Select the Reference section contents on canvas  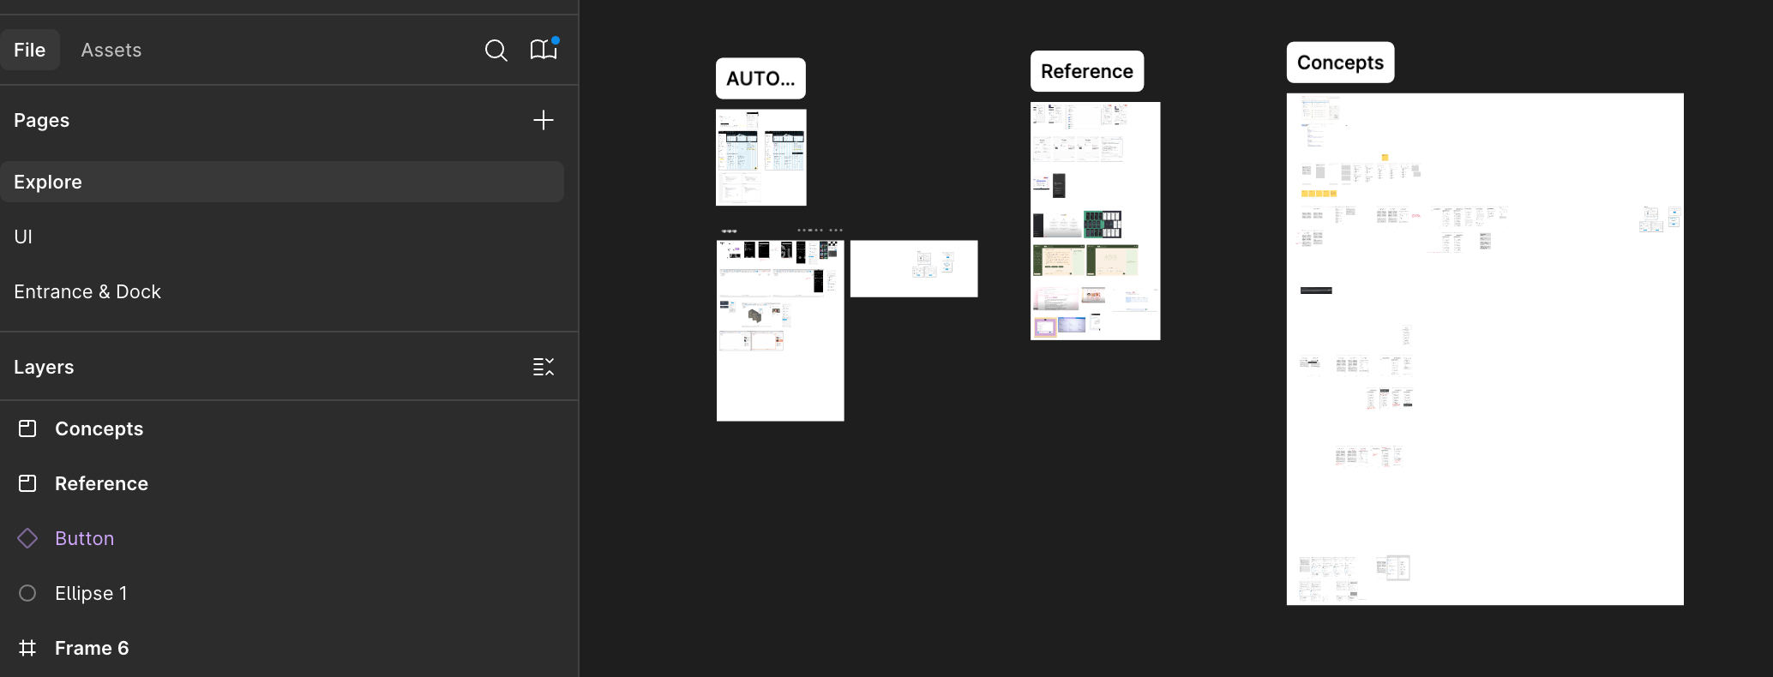click(x=1096, y=221)
